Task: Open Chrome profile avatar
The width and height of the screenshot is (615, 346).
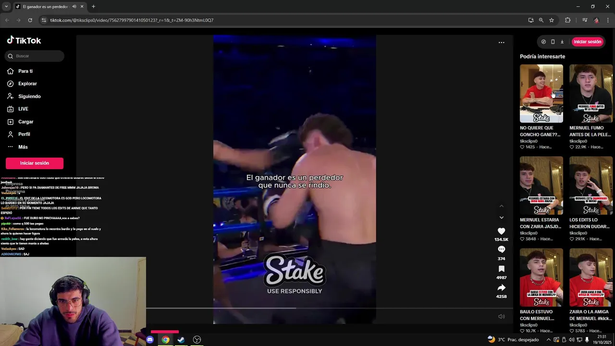Action: point(596,20)
